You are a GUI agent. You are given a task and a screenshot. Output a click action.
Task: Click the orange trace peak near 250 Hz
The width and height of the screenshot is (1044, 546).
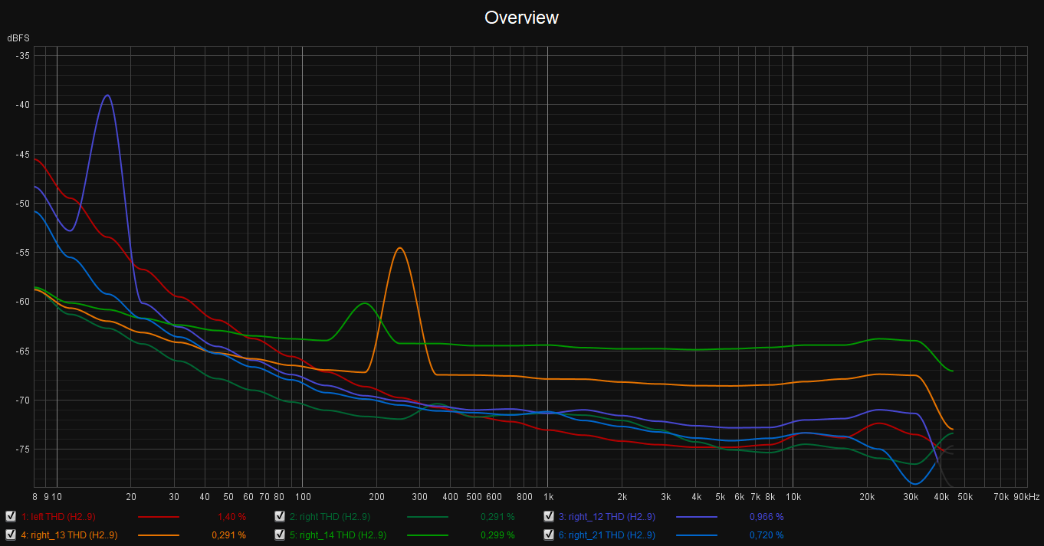[x=399, y=248]
